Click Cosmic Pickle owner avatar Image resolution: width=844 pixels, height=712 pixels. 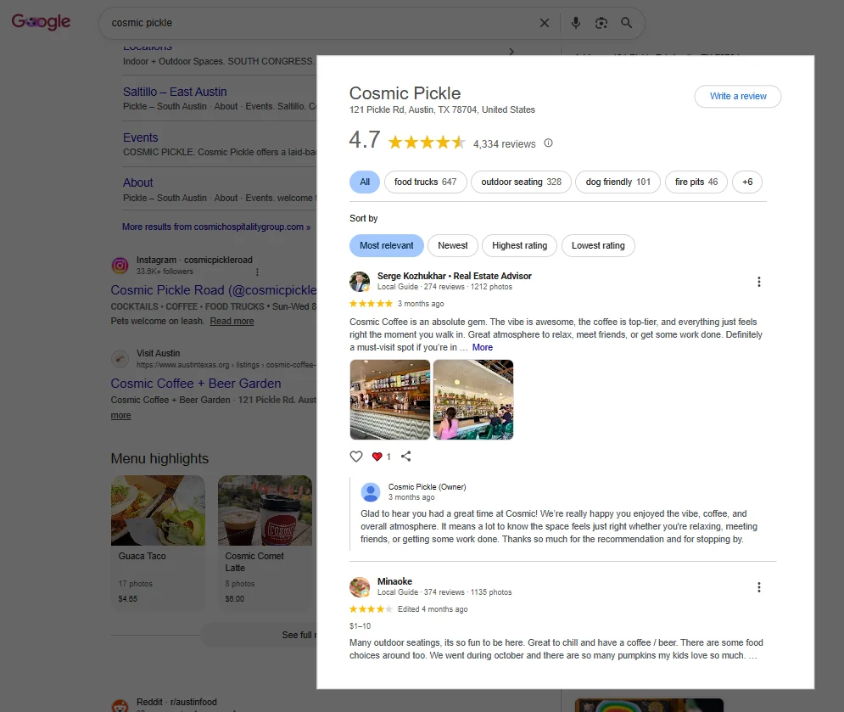coord(371,491)
